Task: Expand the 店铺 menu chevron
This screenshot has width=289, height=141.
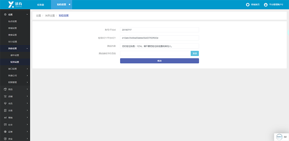Action: [27, 97]
